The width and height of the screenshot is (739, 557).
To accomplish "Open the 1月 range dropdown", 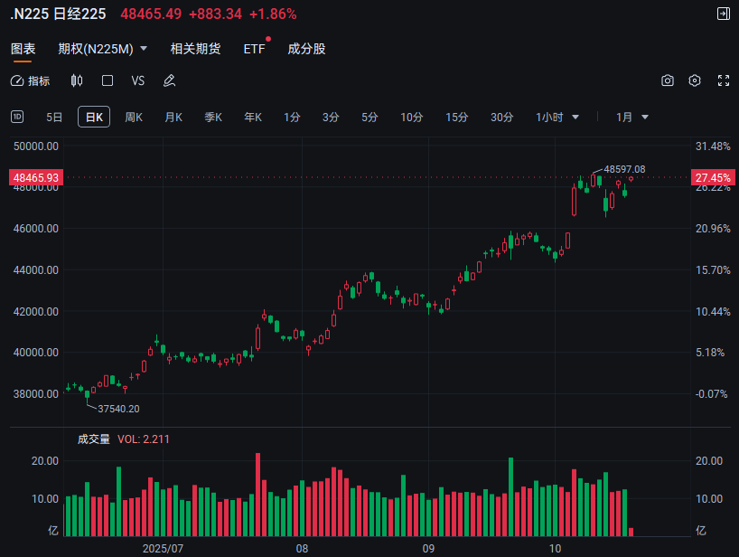I will point(632,117).
